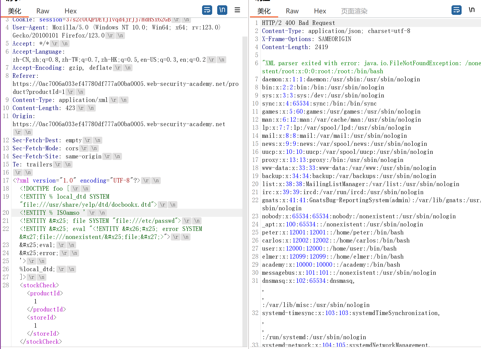Viewport: 481px width, 349px height.
Task: Click the peter passwd entry line
Action: click(x=333, y=232)
